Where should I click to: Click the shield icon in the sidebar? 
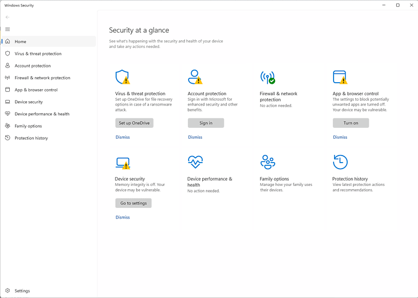pyautogui.click(x=8, y=53)
